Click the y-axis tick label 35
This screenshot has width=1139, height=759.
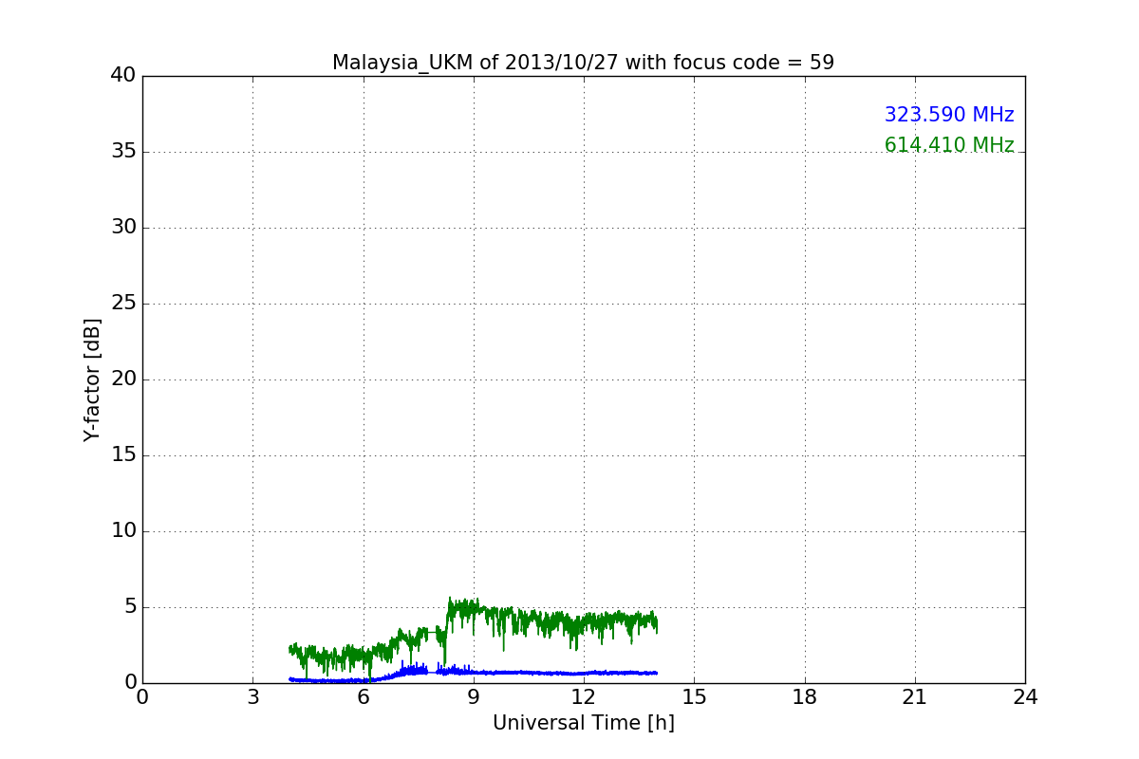(x=123, y=152)
